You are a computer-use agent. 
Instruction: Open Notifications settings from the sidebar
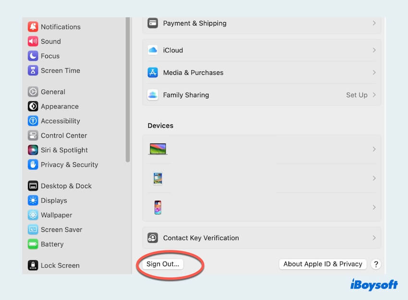coord(54,27)
